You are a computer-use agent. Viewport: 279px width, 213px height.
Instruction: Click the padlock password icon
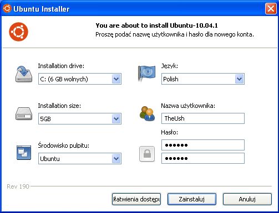click(147, 154)
